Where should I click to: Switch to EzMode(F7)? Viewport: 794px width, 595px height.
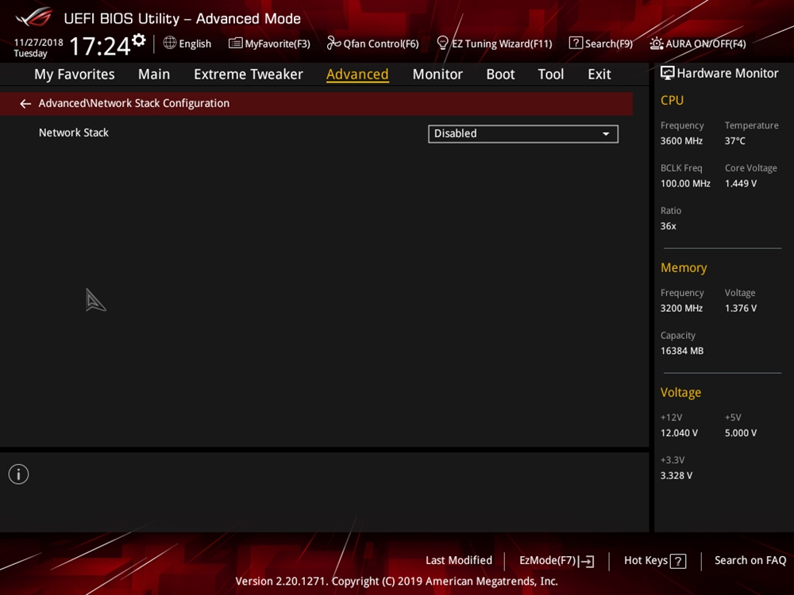pyautogui.click(x=556, y=561)
